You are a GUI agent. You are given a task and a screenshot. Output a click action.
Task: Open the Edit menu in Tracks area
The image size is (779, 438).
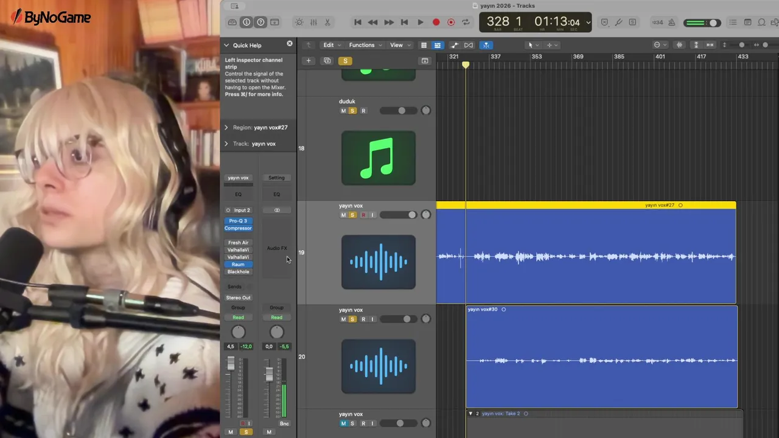pyautogui.click(x=331, y=45)
